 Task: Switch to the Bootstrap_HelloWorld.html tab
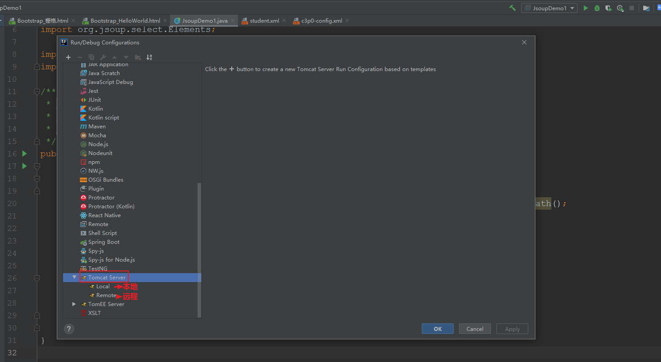point(125,20)
